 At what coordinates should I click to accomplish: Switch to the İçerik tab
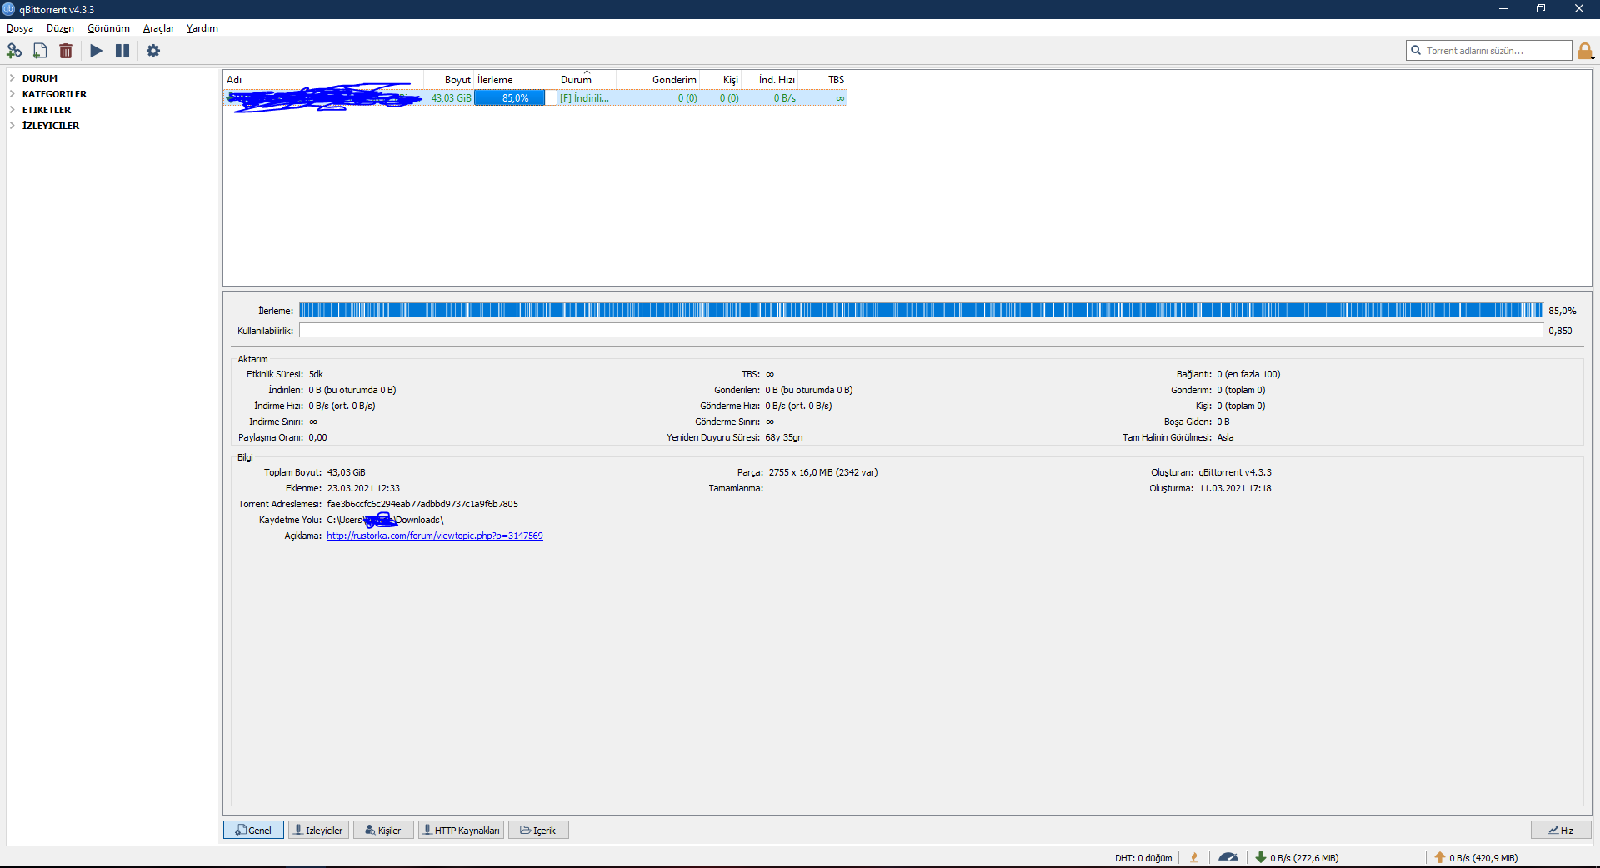(538, 830)
